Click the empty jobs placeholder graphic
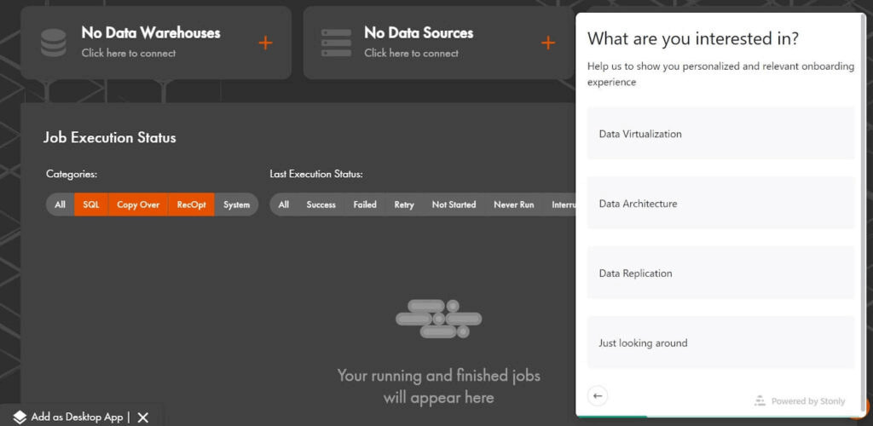 pyautogui.click(x=439, y=319)
